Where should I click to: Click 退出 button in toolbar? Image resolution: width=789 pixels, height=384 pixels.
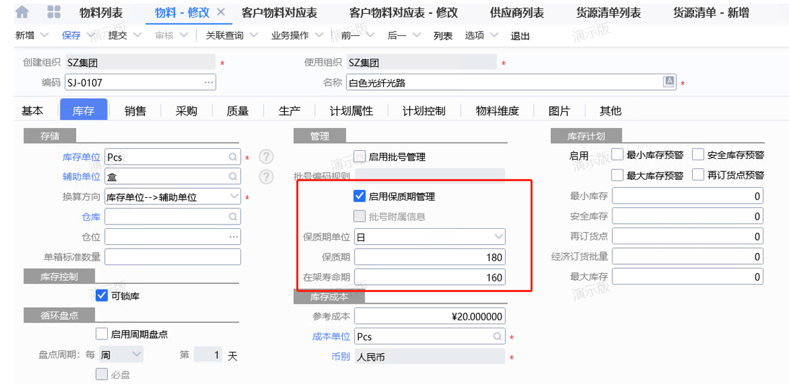tap(520, 36)
